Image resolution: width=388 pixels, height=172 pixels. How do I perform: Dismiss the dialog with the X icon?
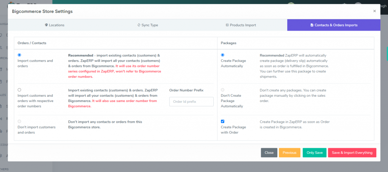pos(374,11)
